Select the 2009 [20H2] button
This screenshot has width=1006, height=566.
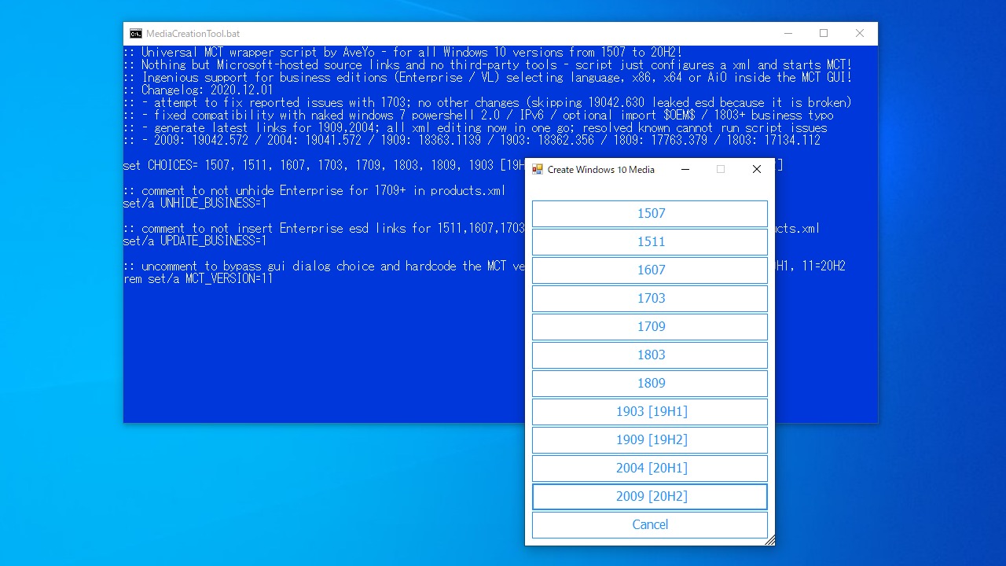click(650, 496)
